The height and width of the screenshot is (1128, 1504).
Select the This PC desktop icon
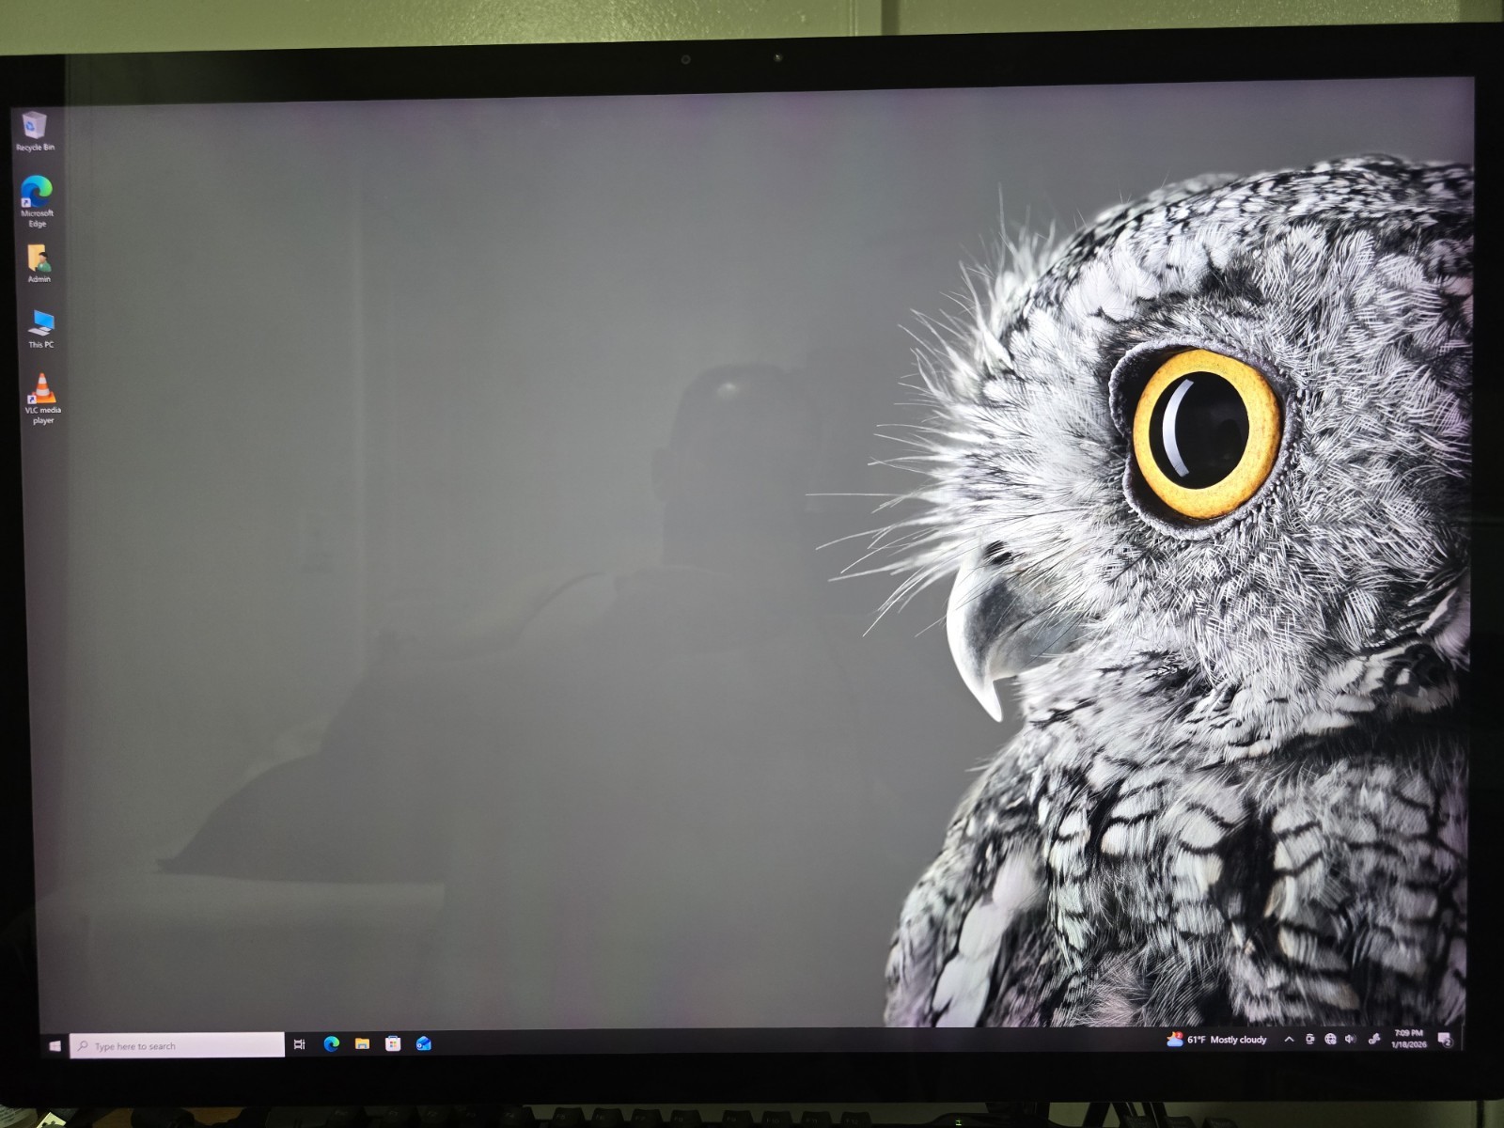[40, 328]
